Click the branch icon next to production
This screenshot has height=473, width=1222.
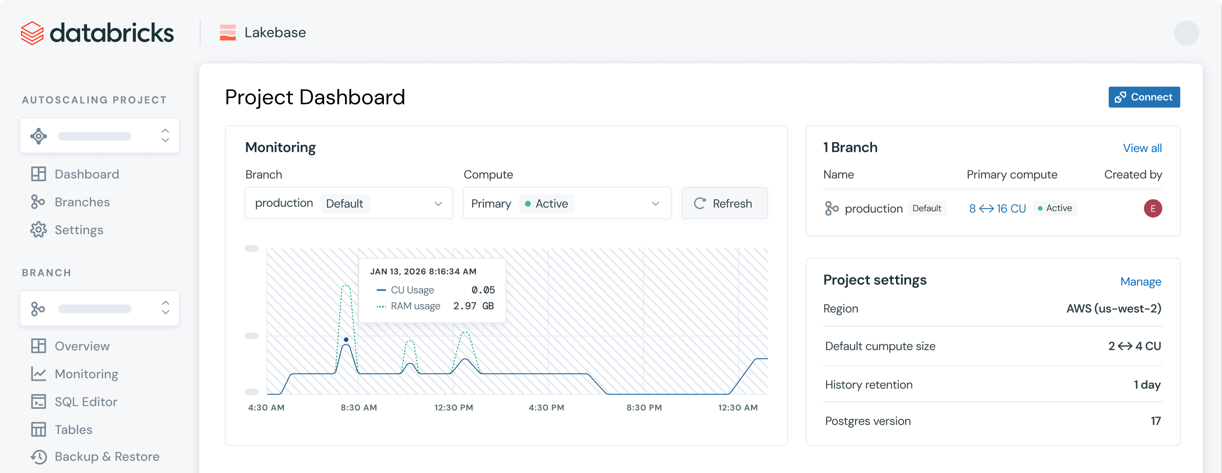(x=830, y=208)
